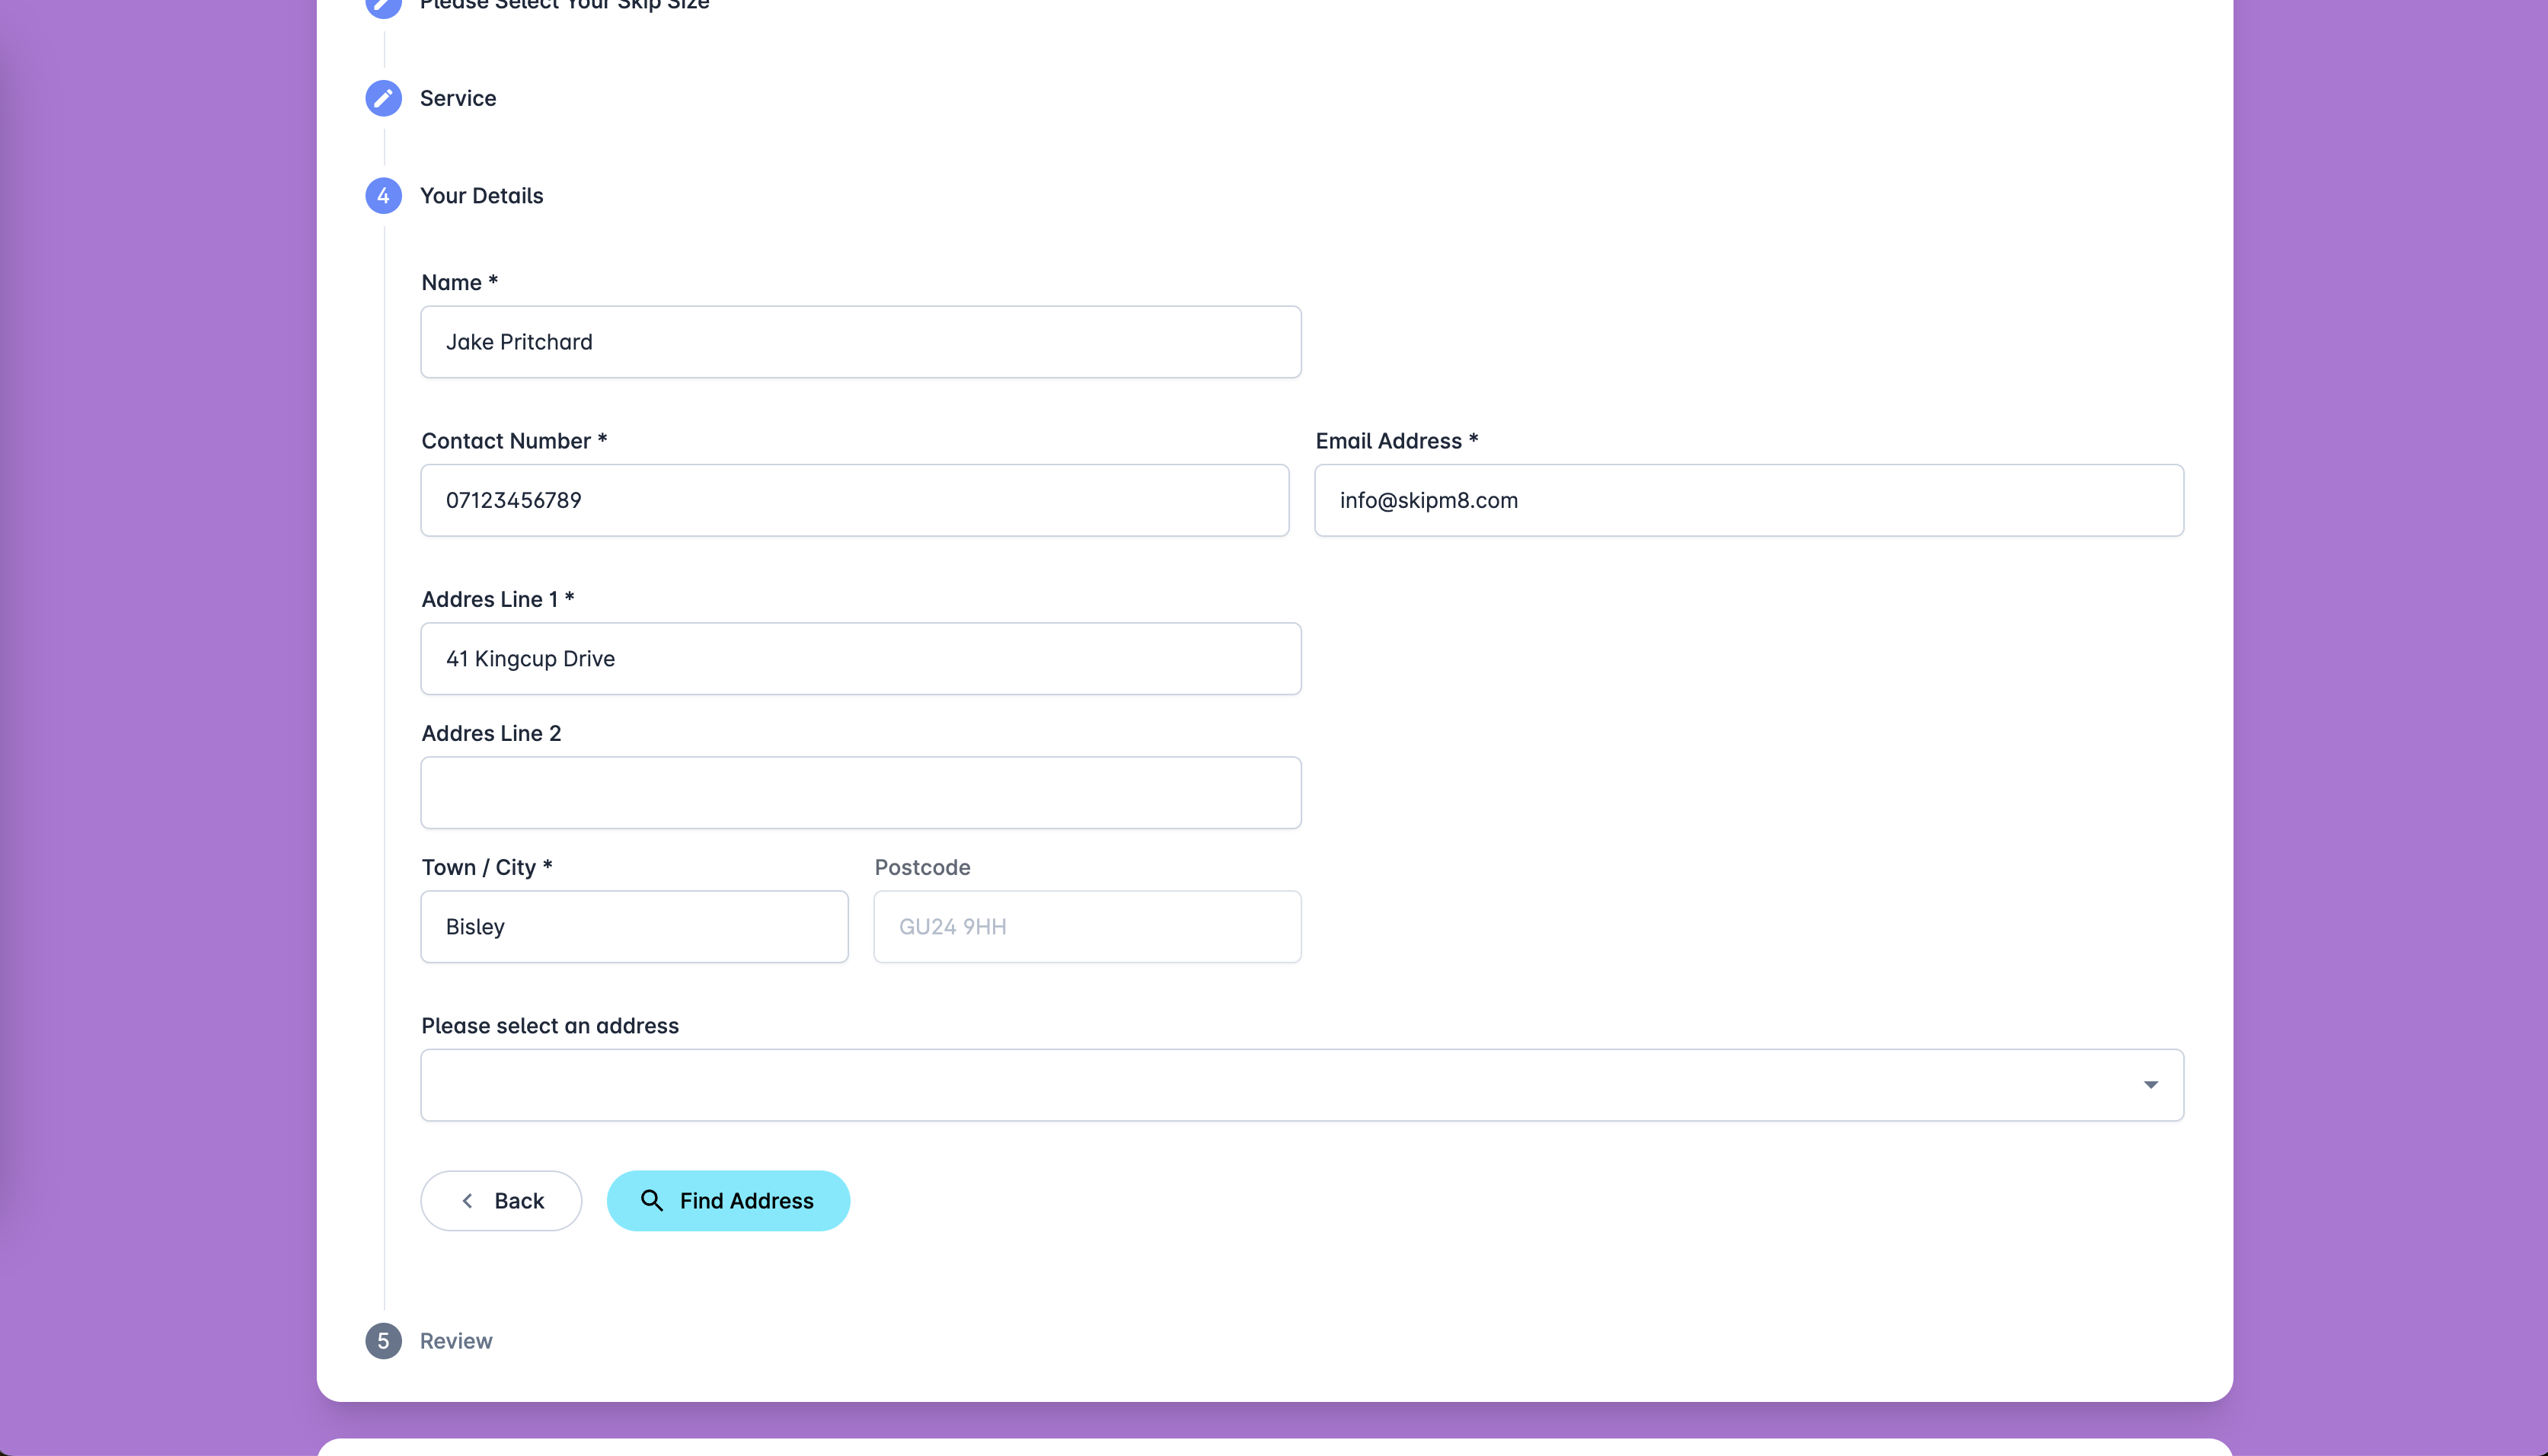Click the Addres Line 2 label
The image size is (2548, 1456).
(492, 733)
